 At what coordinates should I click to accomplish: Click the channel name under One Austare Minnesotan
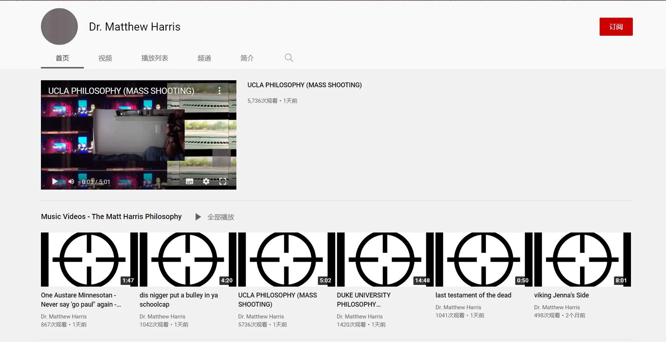tap(64, 316)
